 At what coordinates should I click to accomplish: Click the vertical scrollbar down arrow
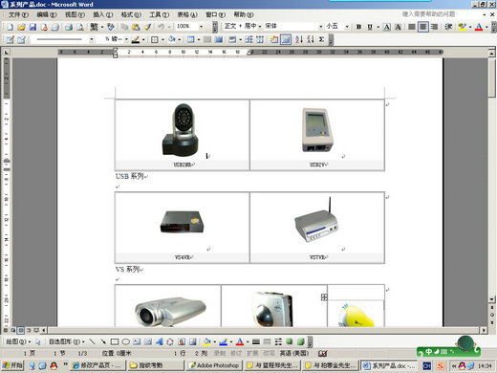[x=492, y=299]
